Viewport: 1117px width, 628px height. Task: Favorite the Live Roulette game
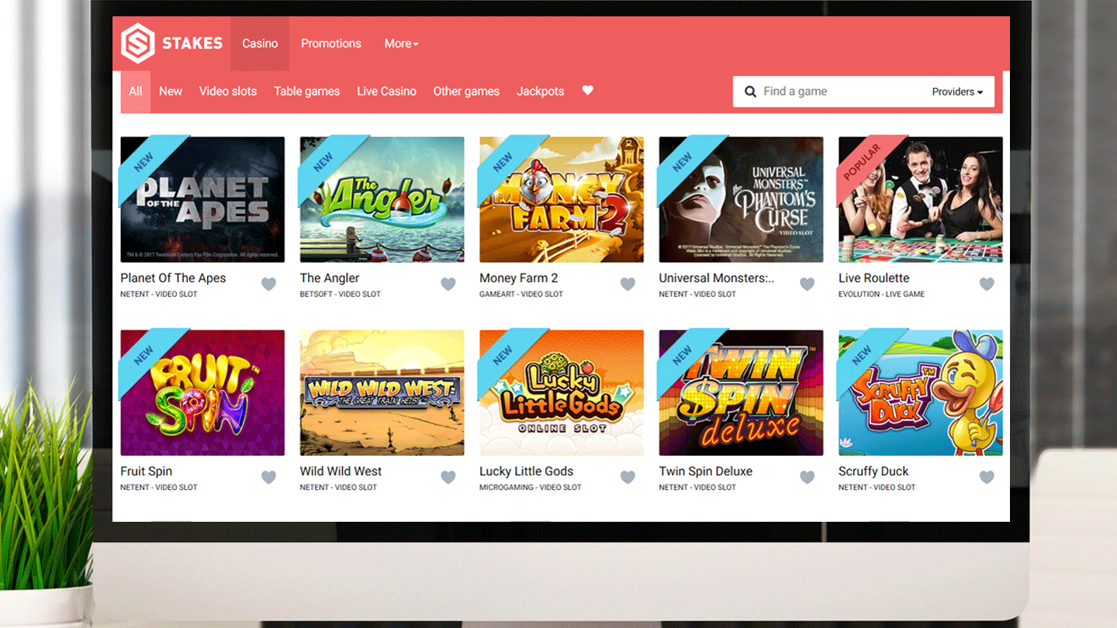(987, 284)
